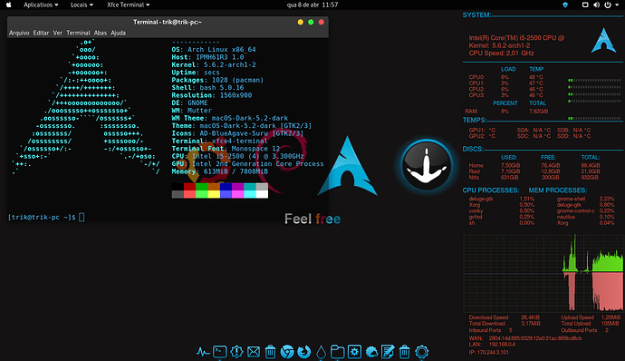Click 'Kernel: 5.6.2-arch1-2' in terminal output
Viewport: 625px width, 361px height.
[214, 64]
